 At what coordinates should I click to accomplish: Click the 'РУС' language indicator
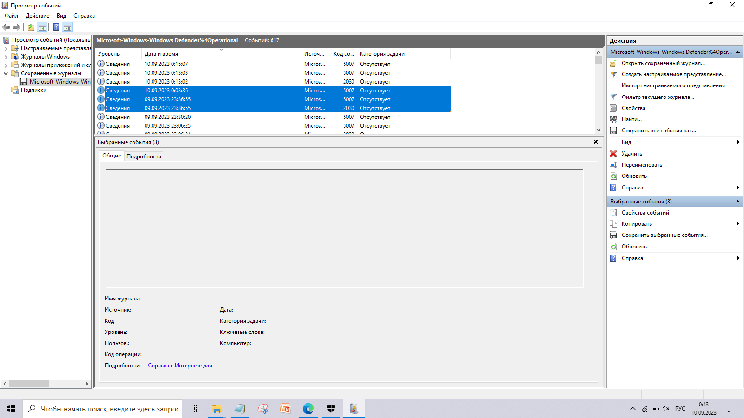tap(680, 409)
